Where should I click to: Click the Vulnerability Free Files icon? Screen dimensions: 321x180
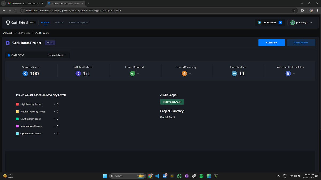point(288,74)
